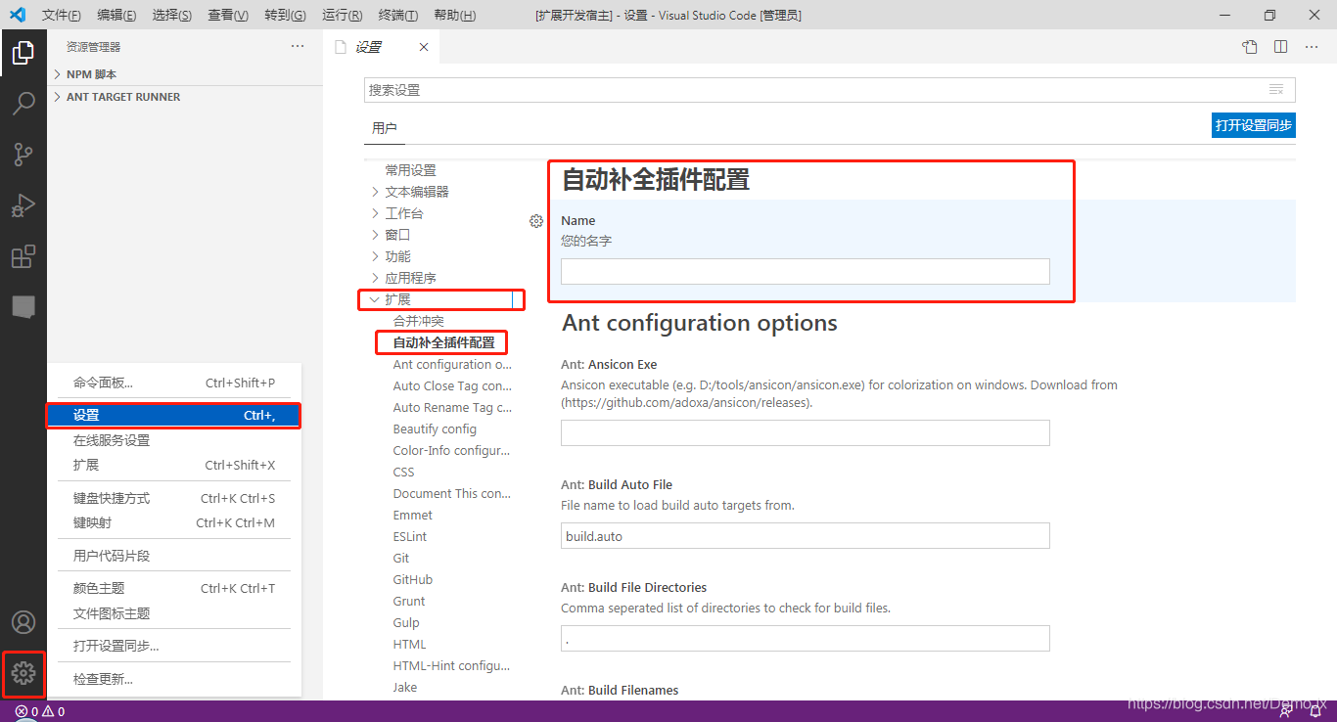This screenshot has width=1337, height=722.
Task: Select 常用设置 in settings tree
Action: pos(411,170)
